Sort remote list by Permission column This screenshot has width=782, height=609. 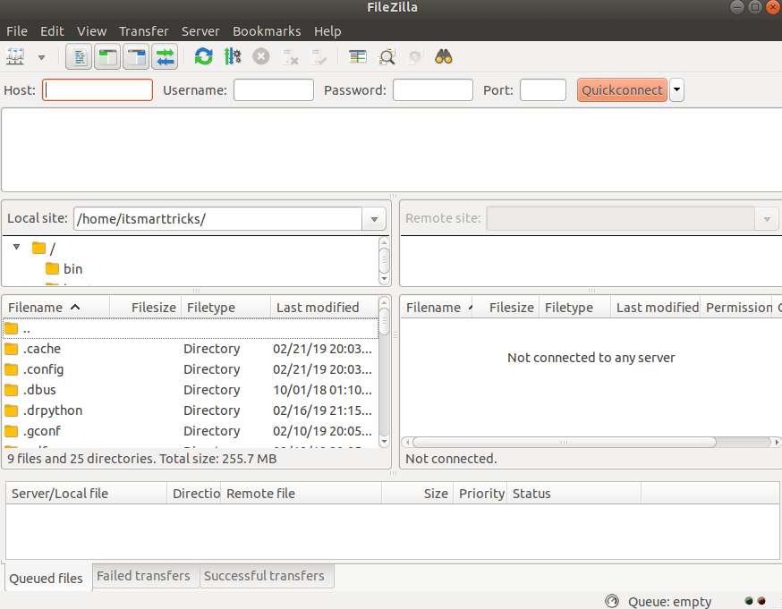click(738, 308)
